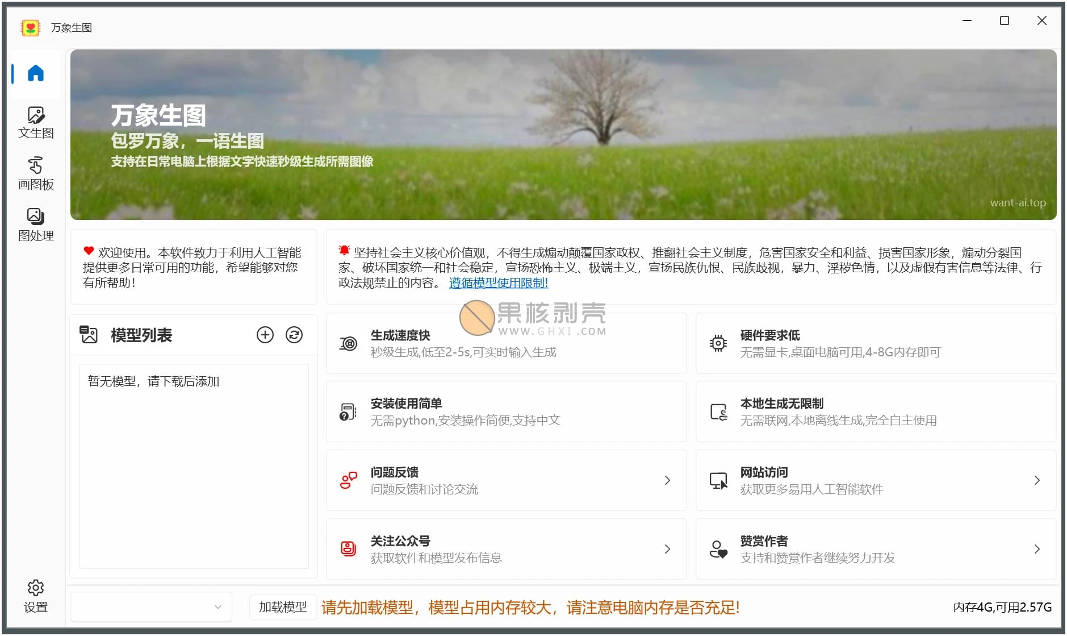Viewport: 1067px width, 636px height.
Task: Click the 模型列表 panel icon
Action: coord(89,335)
